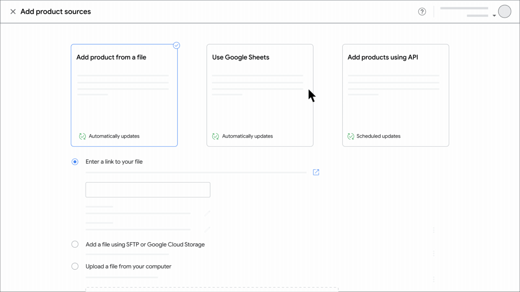Choose the Use Google Sheets card
Image resolution: width=520 pixels, height=292 pixels.
pos(260,108)
